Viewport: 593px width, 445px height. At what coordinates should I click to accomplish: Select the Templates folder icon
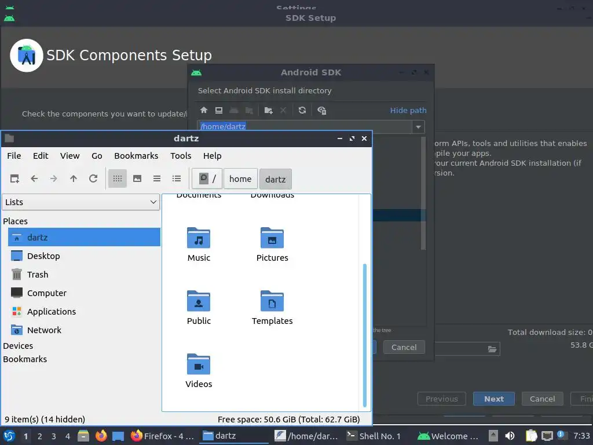pos(272,301)
